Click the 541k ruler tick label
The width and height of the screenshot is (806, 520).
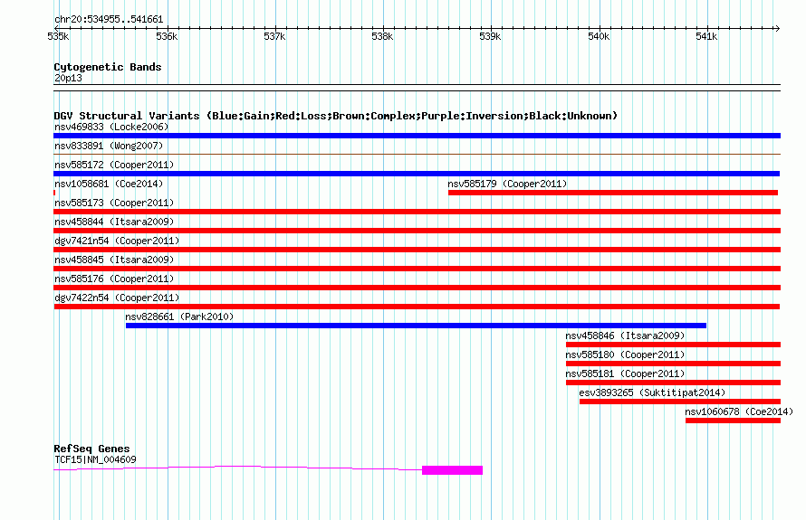(x=706, y=36)
